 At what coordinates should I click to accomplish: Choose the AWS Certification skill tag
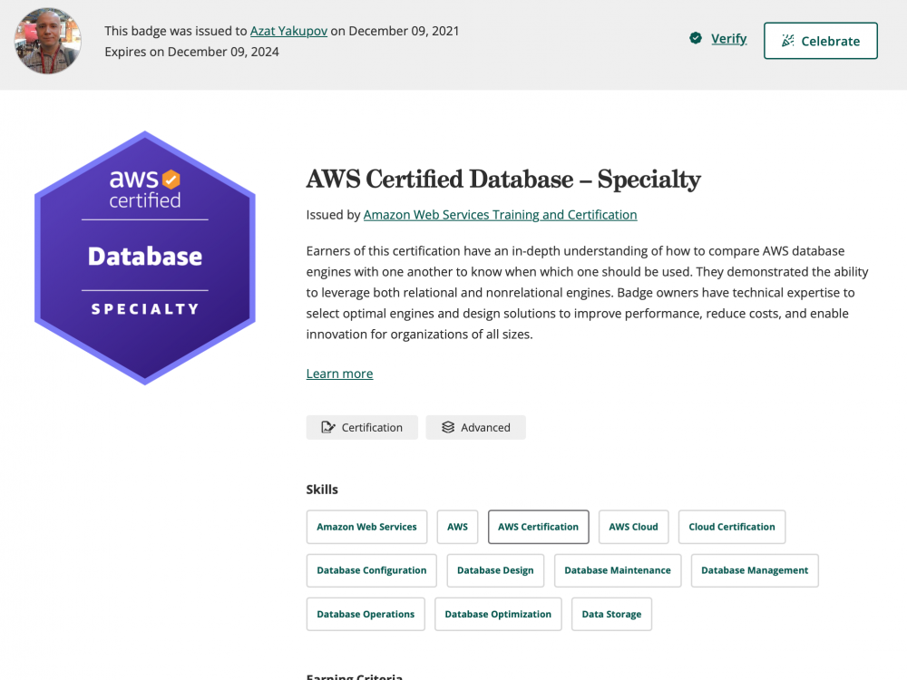point(538,527)
